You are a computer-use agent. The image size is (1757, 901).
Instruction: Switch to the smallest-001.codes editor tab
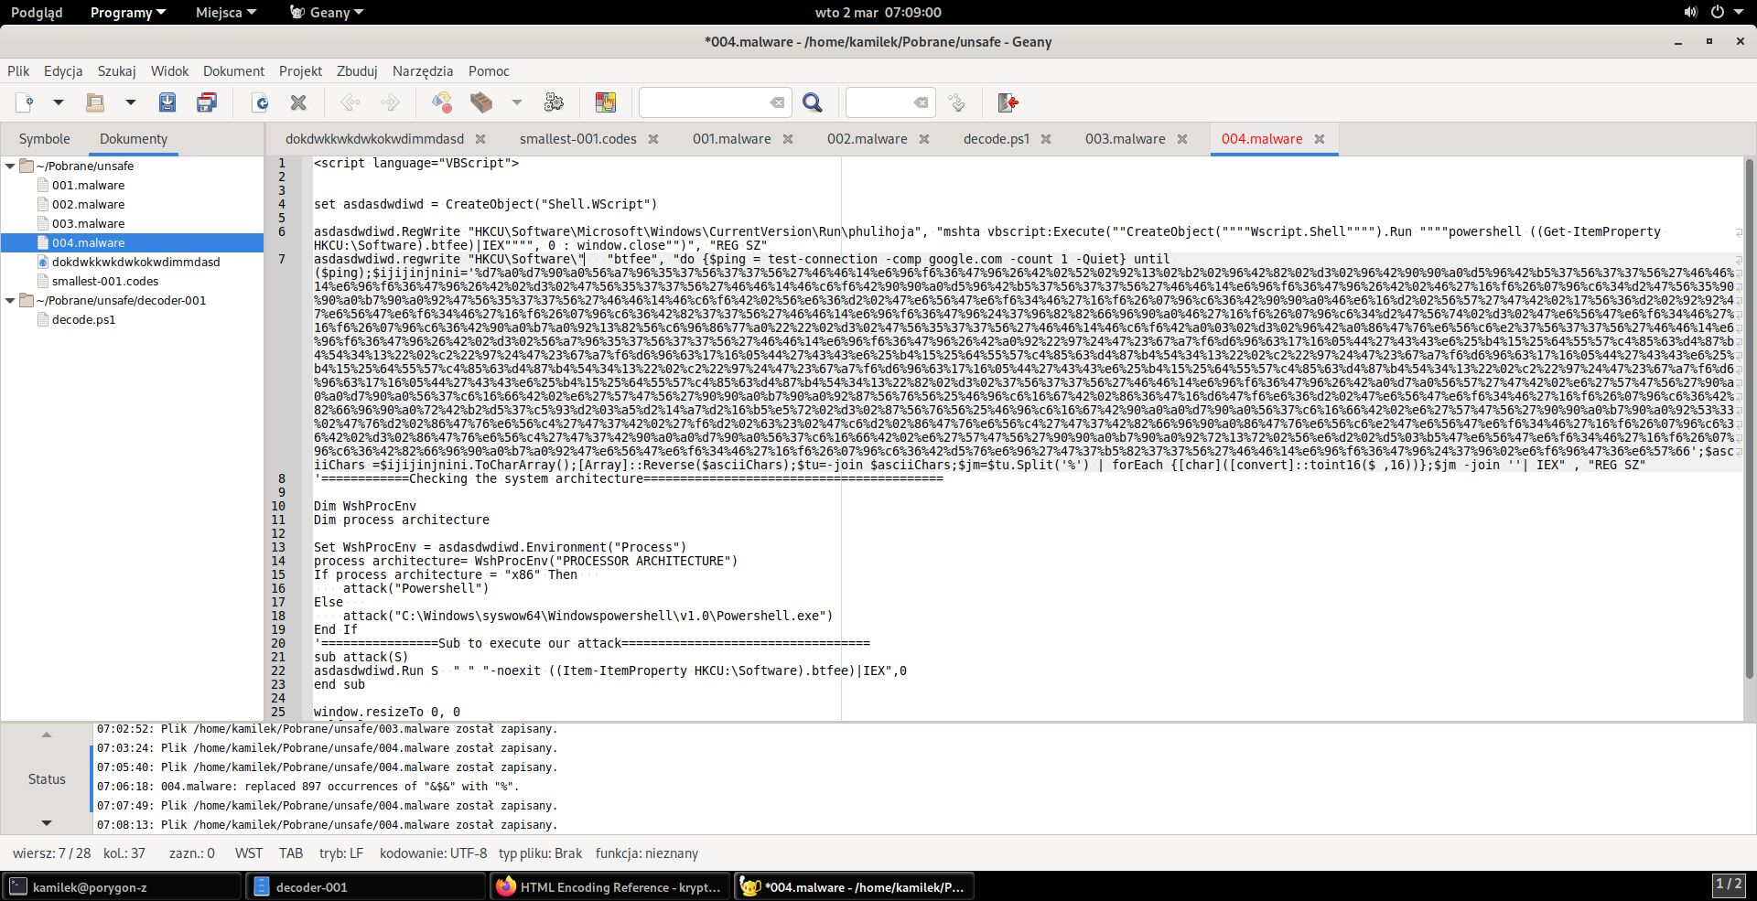click(578, 139)
